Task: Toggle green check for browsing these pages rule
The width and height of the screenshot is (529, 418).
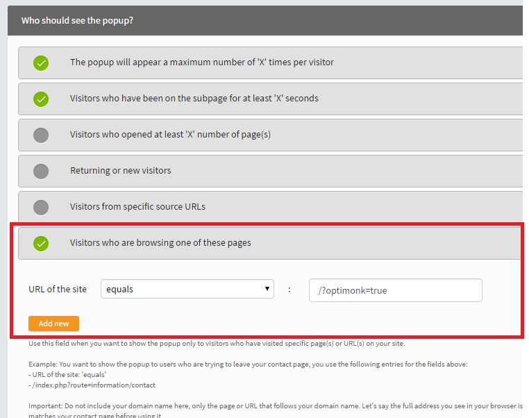Action: coord(41,244)
